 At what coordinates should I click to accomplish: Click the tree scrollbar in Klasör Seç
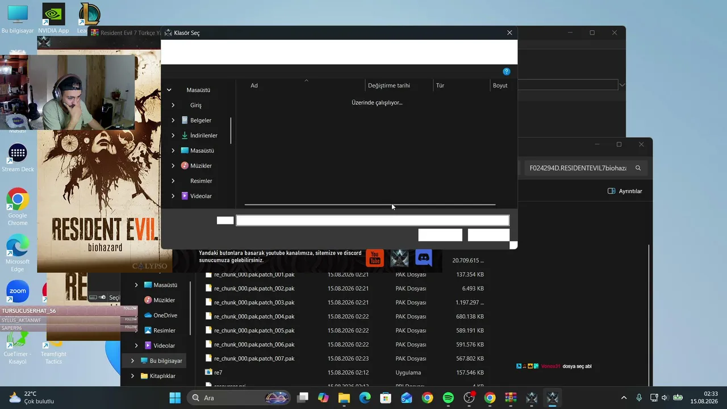click(x=231, y=130)
